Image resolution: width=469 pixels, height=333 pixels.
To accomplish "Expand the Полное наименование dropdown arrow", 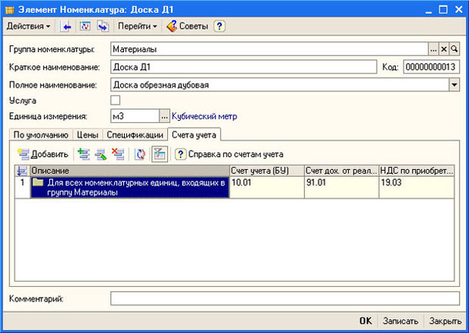I will pyautogui.click(x=454, y=85).
